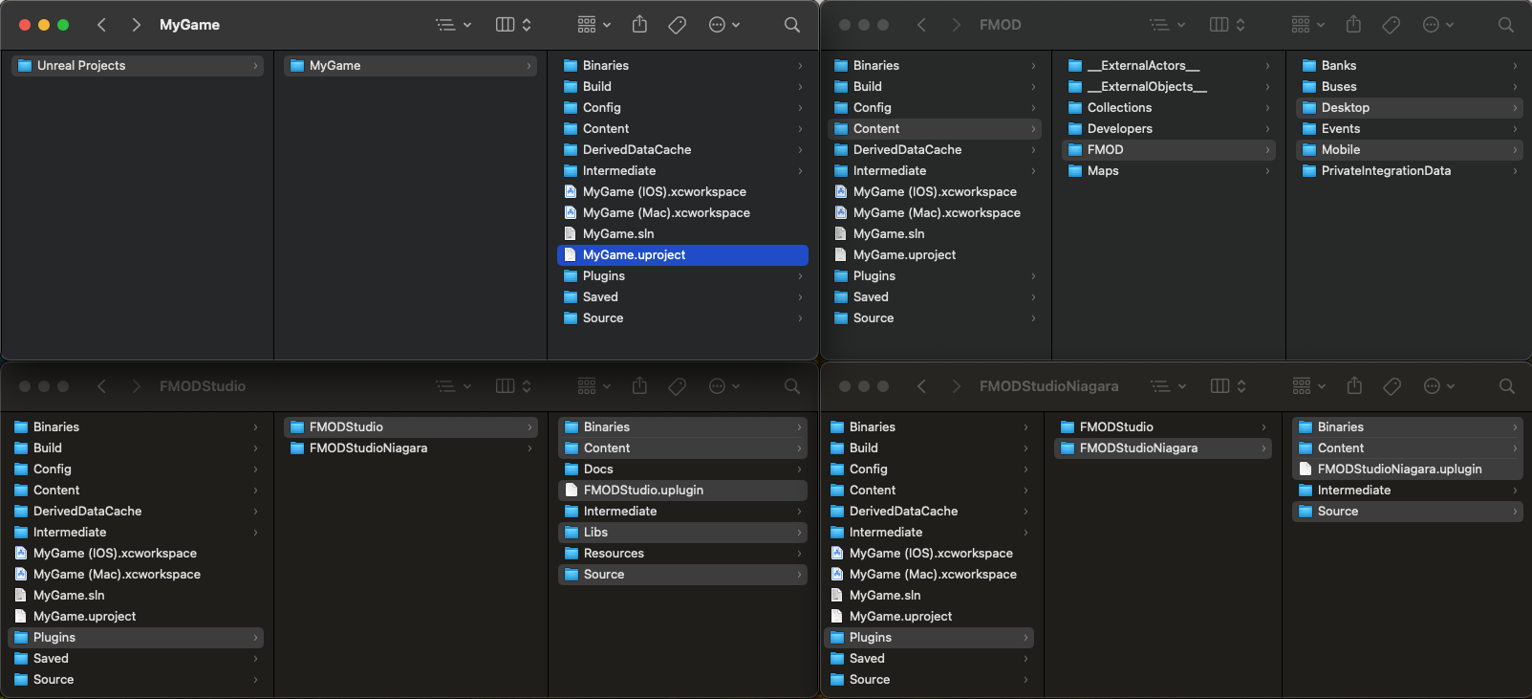This screenshot has height=699, width=1532.
Task: Open list view options in MyGame window
Action: (453, 25)
